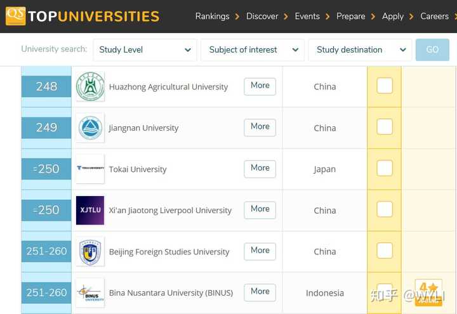Click More for Bina Nusantara University
Viewport: 457px width, 314px height.
[260, 292]
